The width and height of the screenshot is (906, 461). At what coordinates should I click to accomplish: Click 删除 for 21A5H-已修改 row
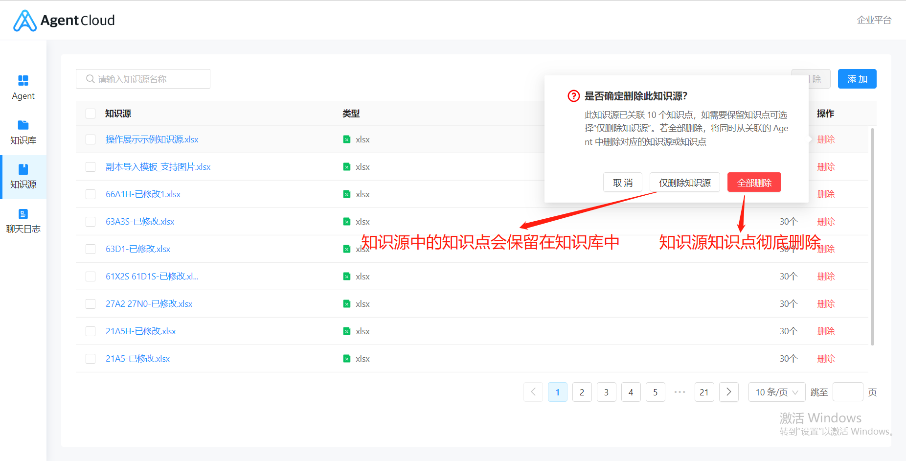826,331
